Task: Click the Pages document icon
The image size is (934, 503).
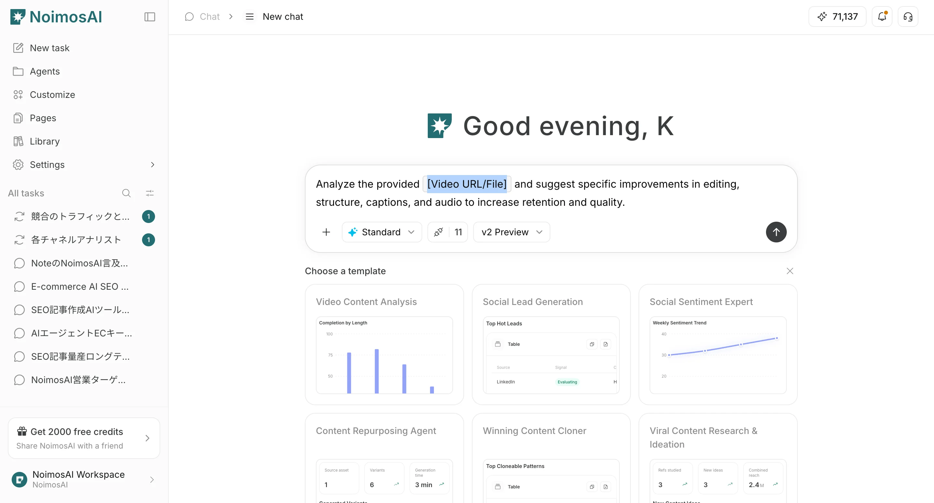Action: coord(18,118)
